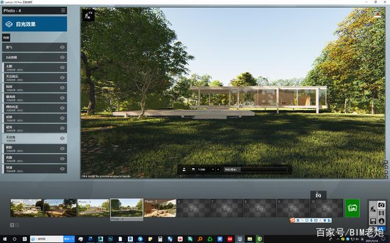Screen dimensions: 390x243
Task: Select the 天空光 effect entry
Action: point(30,139)
